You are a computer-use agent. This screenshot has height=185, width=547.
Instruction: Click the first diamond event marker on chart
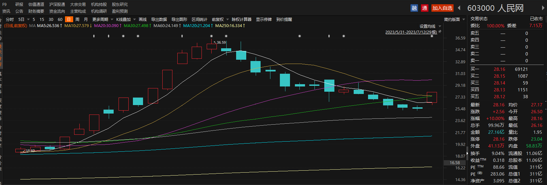pyautogui.click(x=94, y=36)
